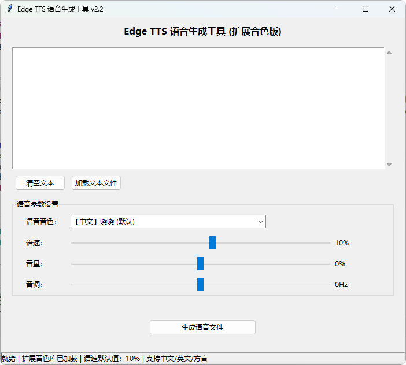Viewport: 406px width, 365px height.
Task: Click the 音量: label
Action: pos(34,264)
